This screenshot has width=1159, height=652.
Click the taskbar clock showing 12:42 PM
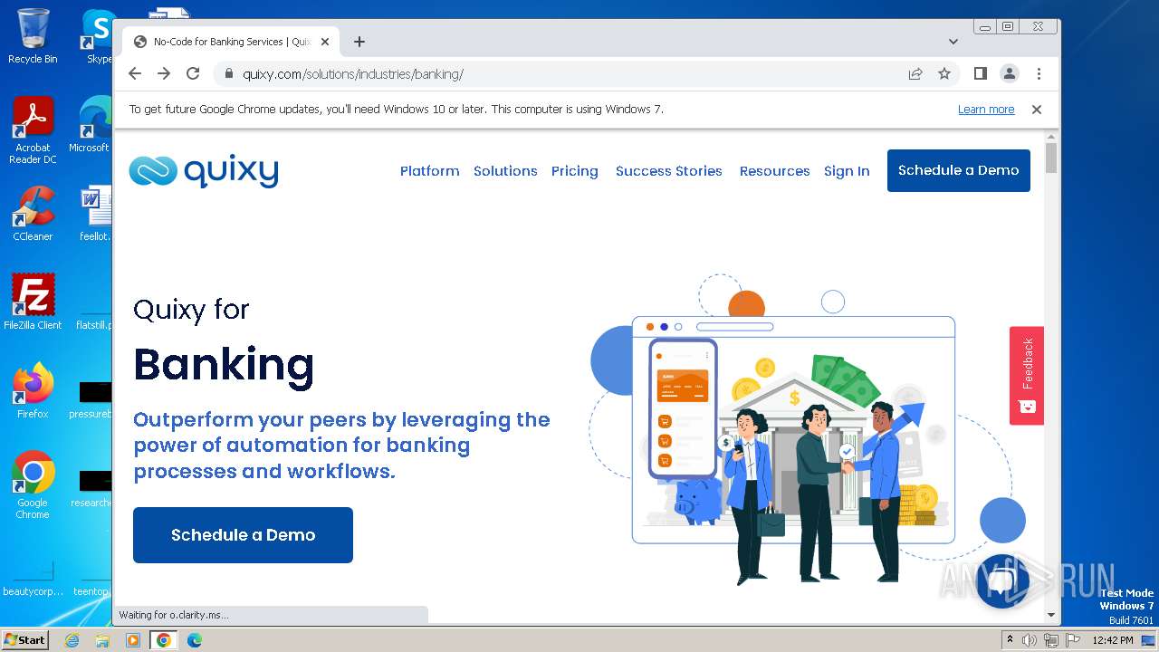tap(1113, 640)
